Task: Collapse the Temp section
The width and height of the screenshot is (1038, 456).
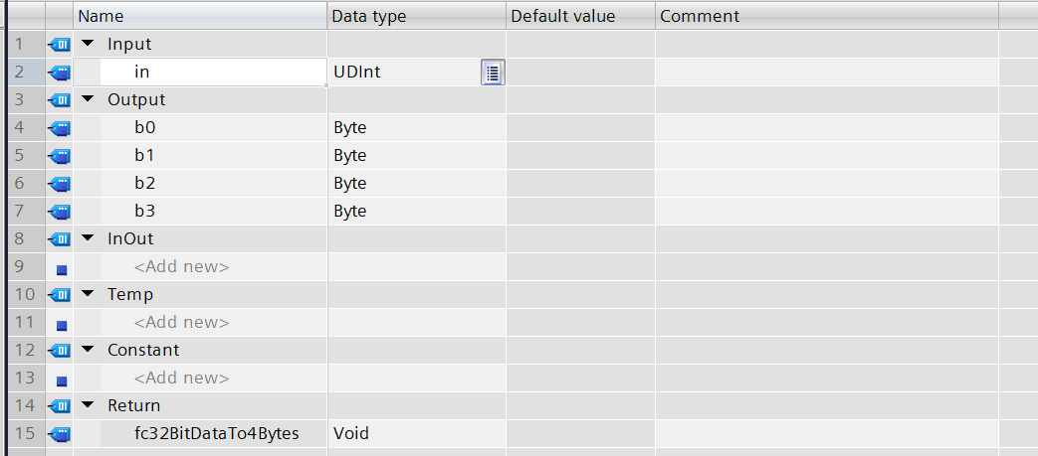Action: point(88,294)
